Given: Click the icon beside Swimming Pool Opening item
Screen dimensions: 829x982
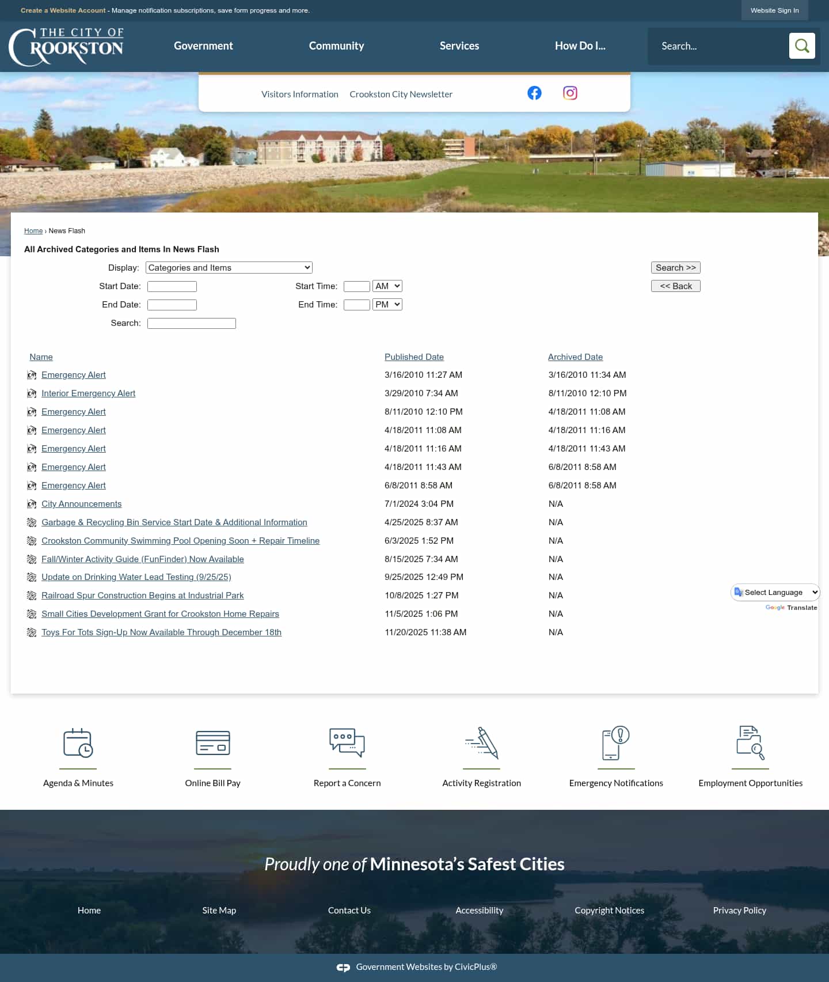Looking at the screenshot, I should tap(32, 541).
